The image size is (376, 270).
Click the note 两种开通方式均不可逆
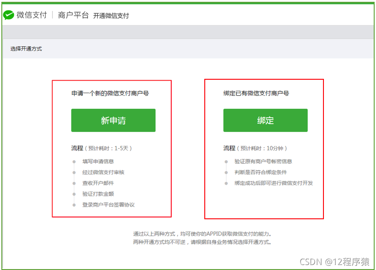tap(202, 242)
